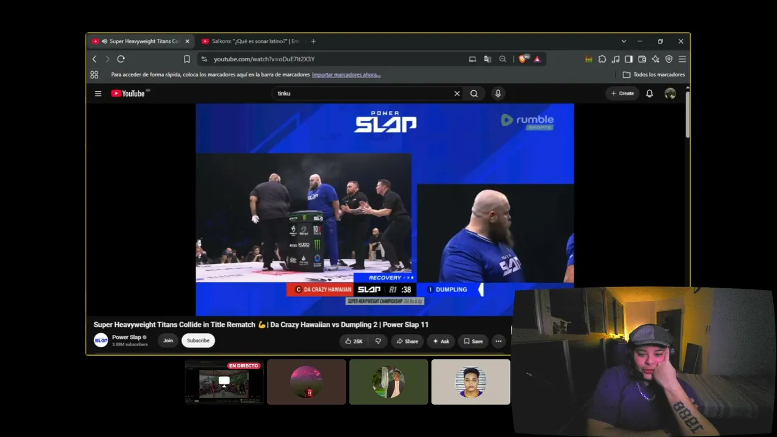This screenshot has height=437, width=777.
Task: Open the Brave Wallet icon
Action: [x=642, y=59]
